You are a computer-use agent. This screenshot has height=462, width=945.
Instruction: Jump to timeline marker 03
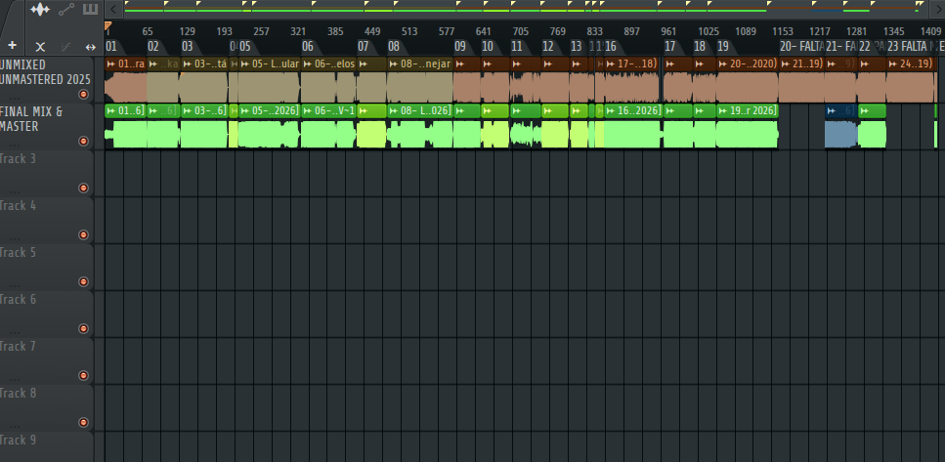coord(188,46)
